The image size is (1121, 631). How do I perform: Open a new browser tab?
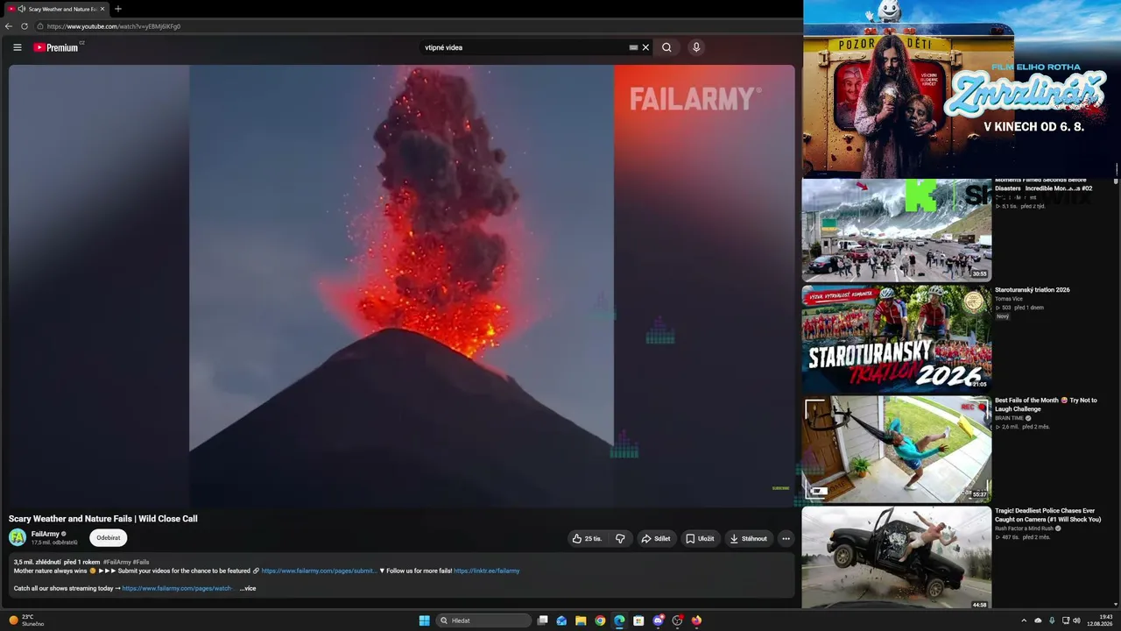click(x=118, y=9)
